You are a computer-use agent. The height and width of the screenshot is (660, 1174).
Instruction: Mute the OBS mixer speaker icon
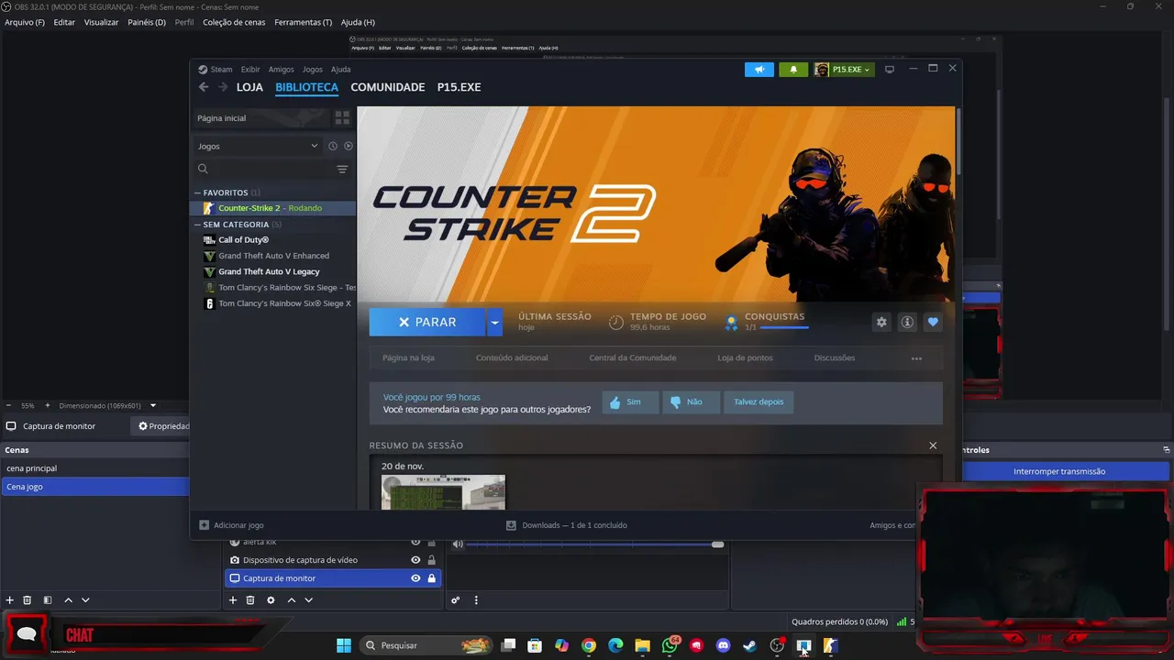pyautogui.click(x=458, y=544)
